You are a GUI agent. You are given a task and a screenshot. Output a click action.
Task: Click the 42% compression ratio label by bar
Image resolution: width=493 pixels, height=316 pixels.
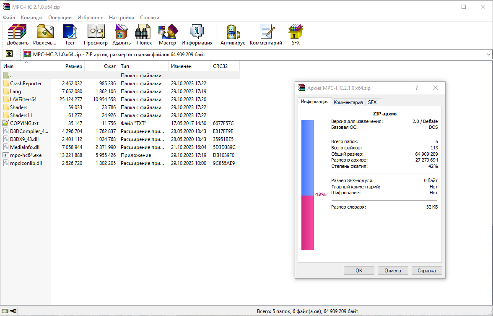coord(321,195)
